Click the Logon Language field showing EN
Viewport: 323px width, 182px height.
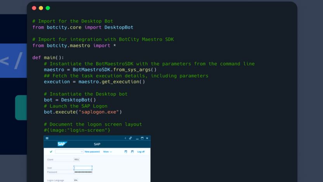coord(76,180)
